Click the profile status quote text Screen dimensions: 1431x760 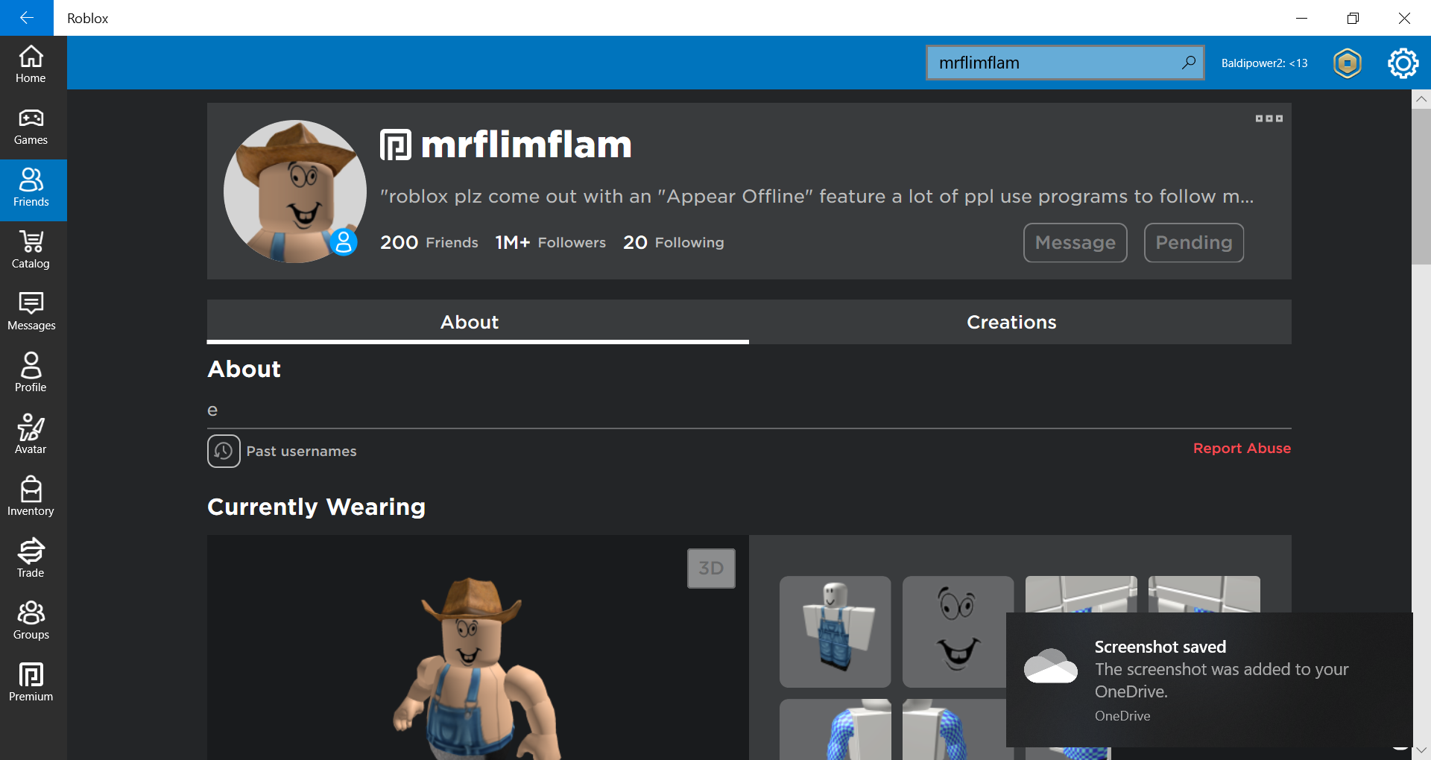[x=817, y=196]
